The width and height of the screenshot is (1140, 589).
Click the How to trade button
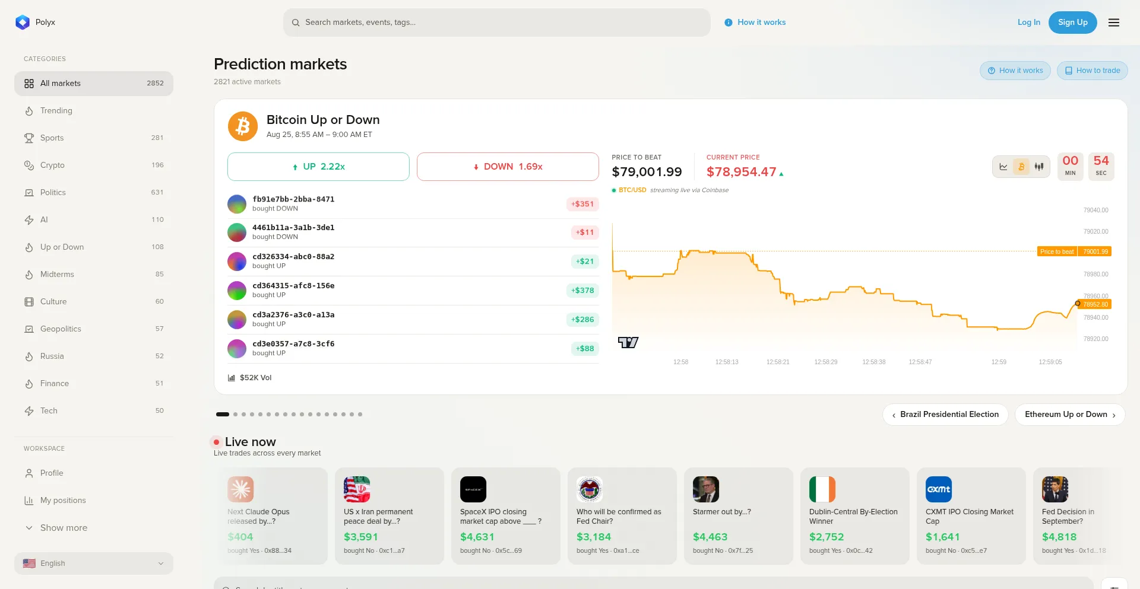(x=1092, y=71)
